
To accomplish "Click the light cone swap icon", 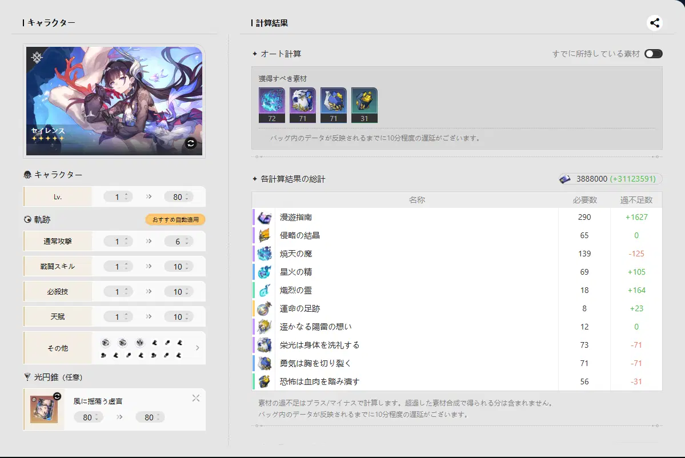I will click(57, 396).
